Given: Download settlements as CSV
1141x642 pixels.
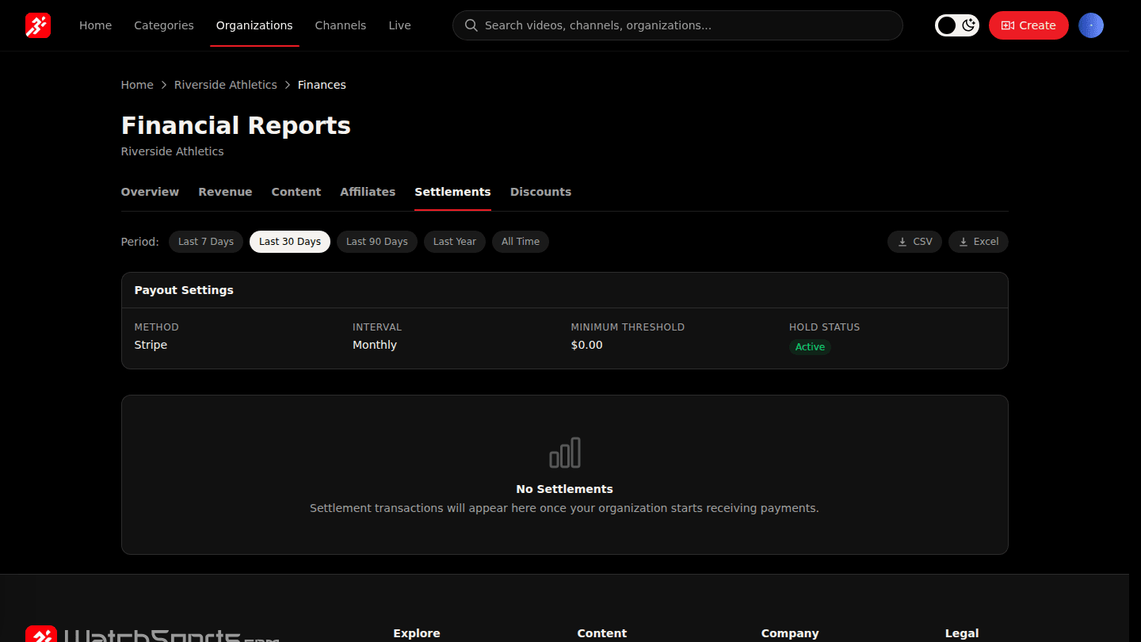Looking at the screenshot, I should click(x=914, y=242).
